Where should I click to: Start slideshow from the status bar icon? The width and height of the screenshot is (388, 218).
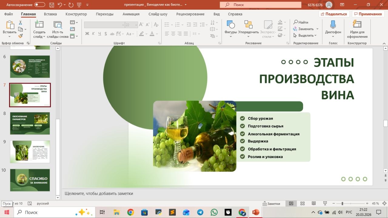tap(325, 203)
